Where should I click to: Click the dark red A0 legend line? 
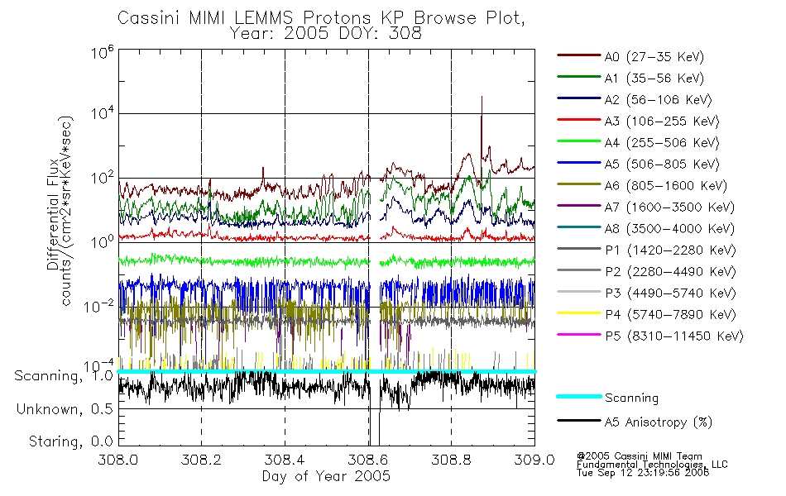pyautogui.click(x=579, y=55)
